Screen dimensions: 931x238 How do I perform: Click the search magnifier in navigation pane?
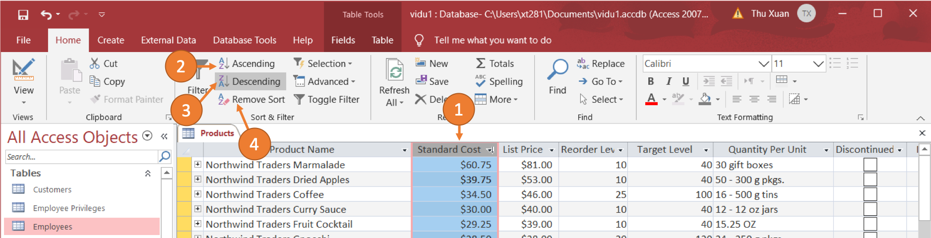click(x=164, y=157)
